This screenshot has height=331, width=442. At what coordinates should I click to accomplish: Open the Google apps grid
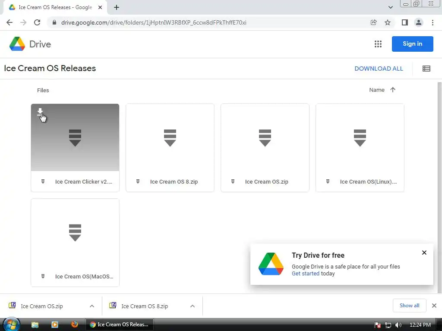coord(378,44)
